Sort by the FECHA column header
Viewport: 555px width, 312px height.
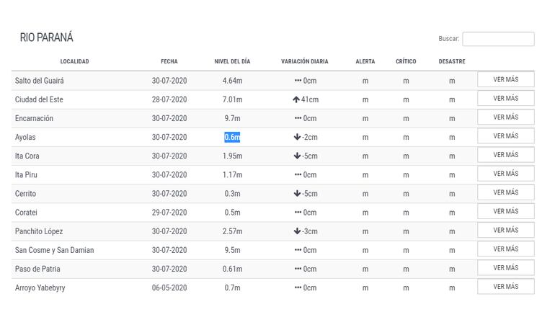pyautogui.click(x=169, y=62)
